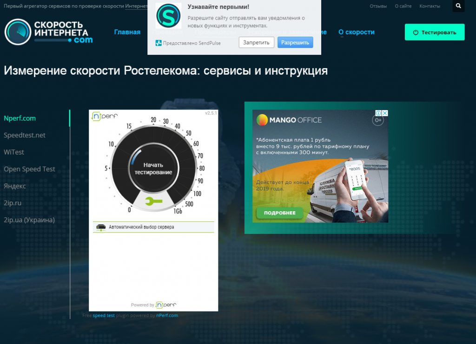Screen dimensions: 476x344
Task: Click the Mango Office logo in ad
Action: click(x=289, y=120)
